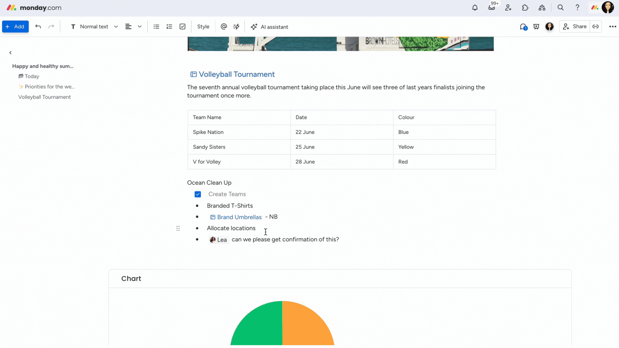The image size is (619, 348).
Task: Jump to Priorities for the week
Action: (47, 87)
